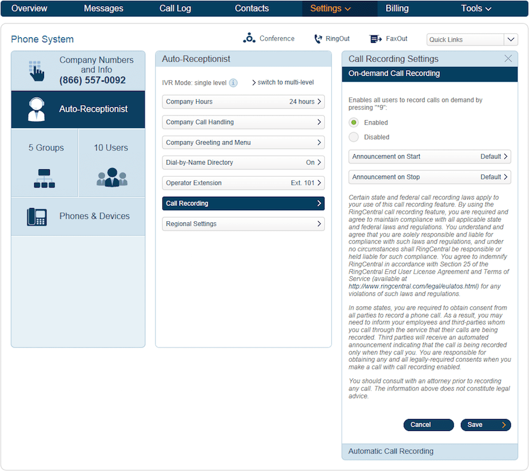Screen dimensions: 529x471
Task: Open the Settings menu
Action: (x=331, y=9)
